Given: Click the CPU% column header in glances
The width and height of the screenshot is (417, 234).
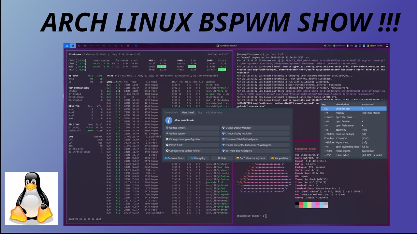Looking at the screenshot, I should coord(109,82).
